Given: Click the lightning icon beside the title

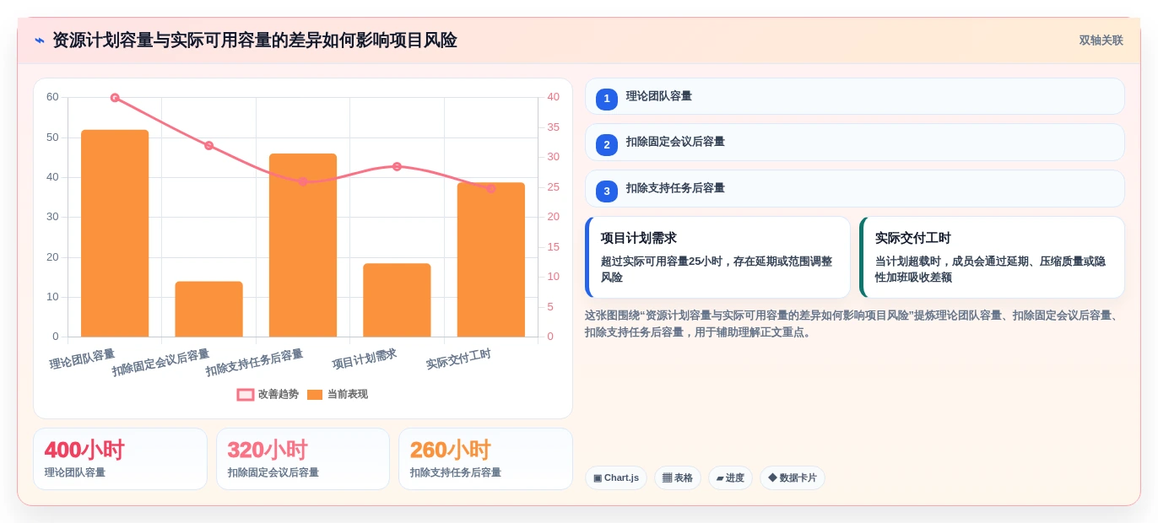Looking at the screenshot, I should [40, 40].
